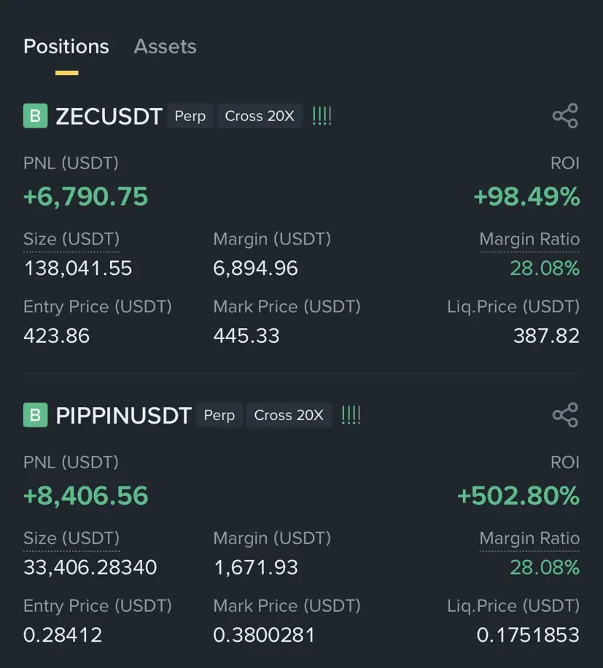603x668 pixels.
Task: Tap the ZECUSDT Size (USDT) label
Action: click(x=71, y=239)
